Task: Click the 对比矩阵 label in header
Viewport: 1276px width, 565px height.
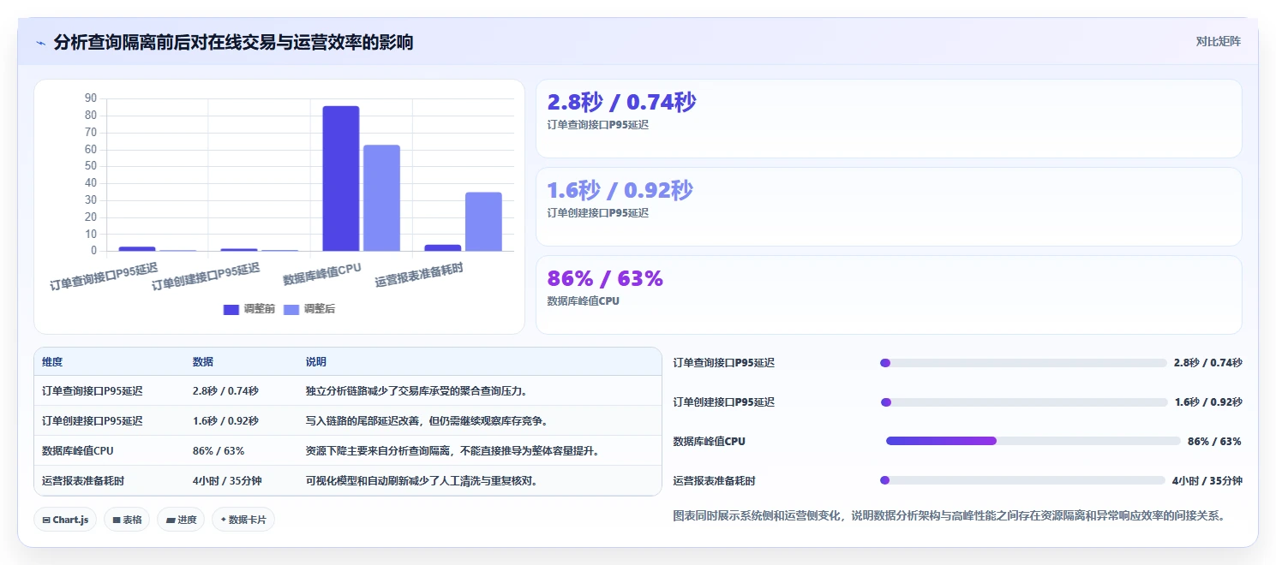Action: [x=1218, y=41]
